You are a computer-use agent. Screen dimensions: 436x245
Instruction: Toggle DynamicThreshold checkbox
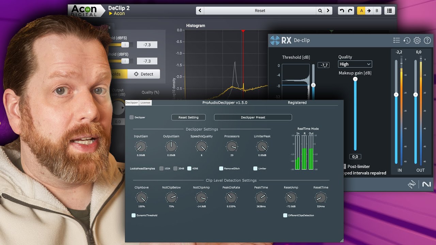134,215
